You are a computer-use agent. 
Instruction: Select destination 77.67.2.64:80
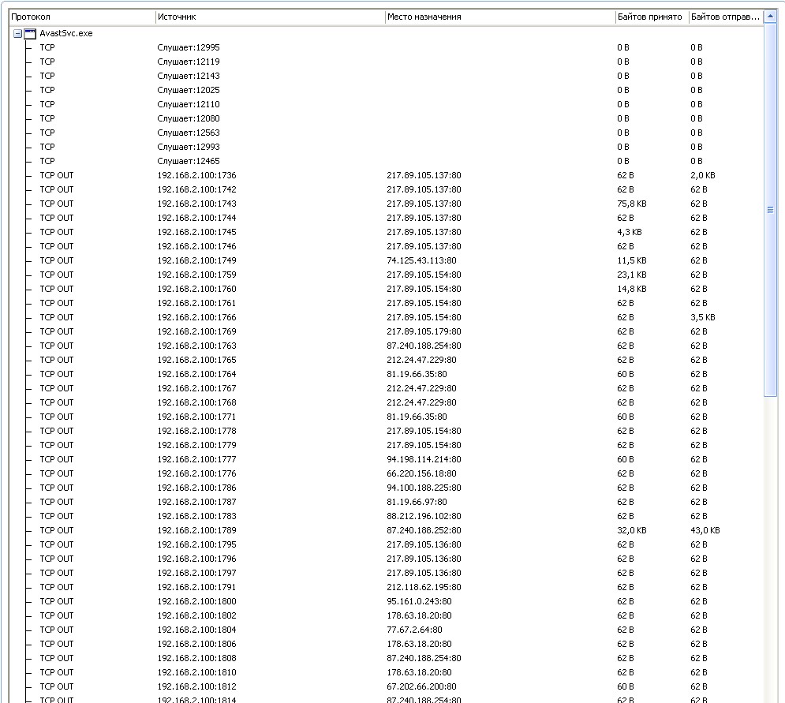tap(414, 630)
